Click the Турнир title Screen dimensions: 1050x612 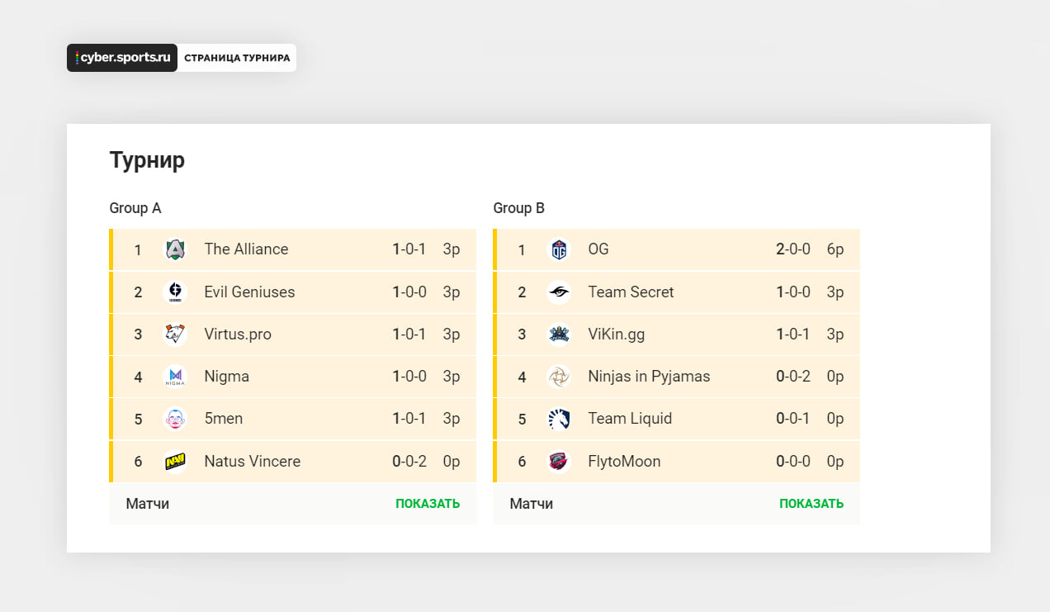(147, 160)
